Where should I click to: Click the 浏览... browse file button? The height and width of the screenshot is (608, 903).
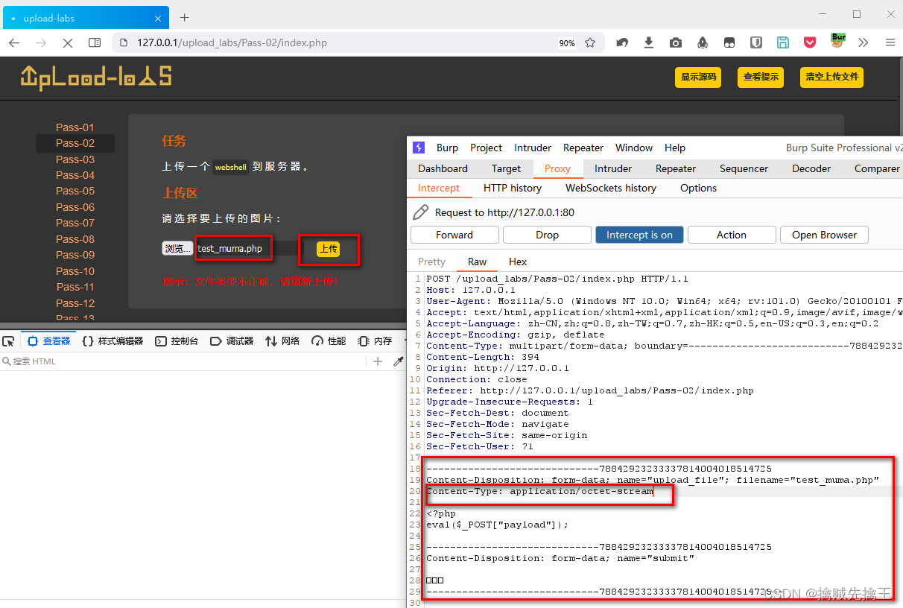(x=177, y=248)
